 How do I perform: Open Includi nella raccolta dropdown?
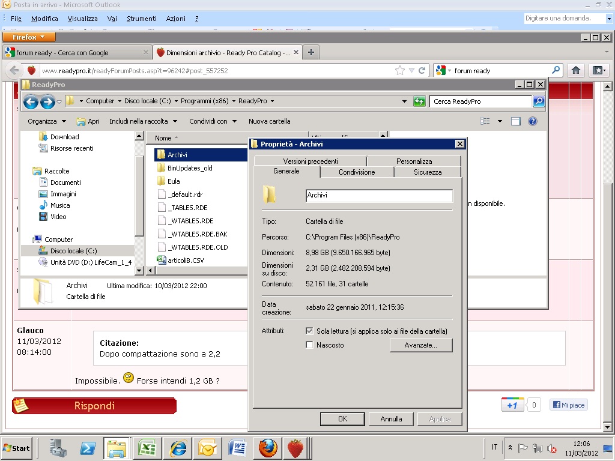point(143,121)
